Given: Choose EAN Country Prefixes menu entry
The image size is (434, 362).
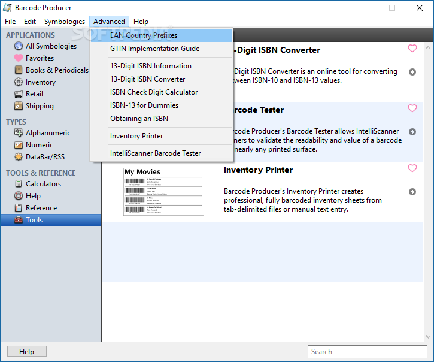Looking at the screenshot, I should coord(162,35).
